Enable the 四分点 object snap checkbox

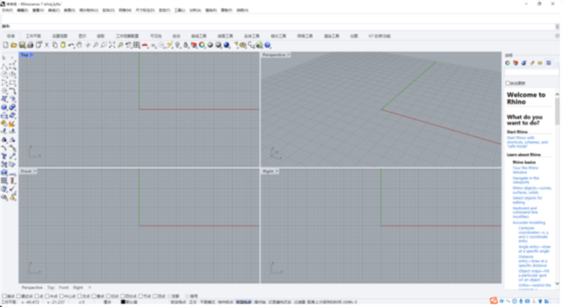pos(122,296)
